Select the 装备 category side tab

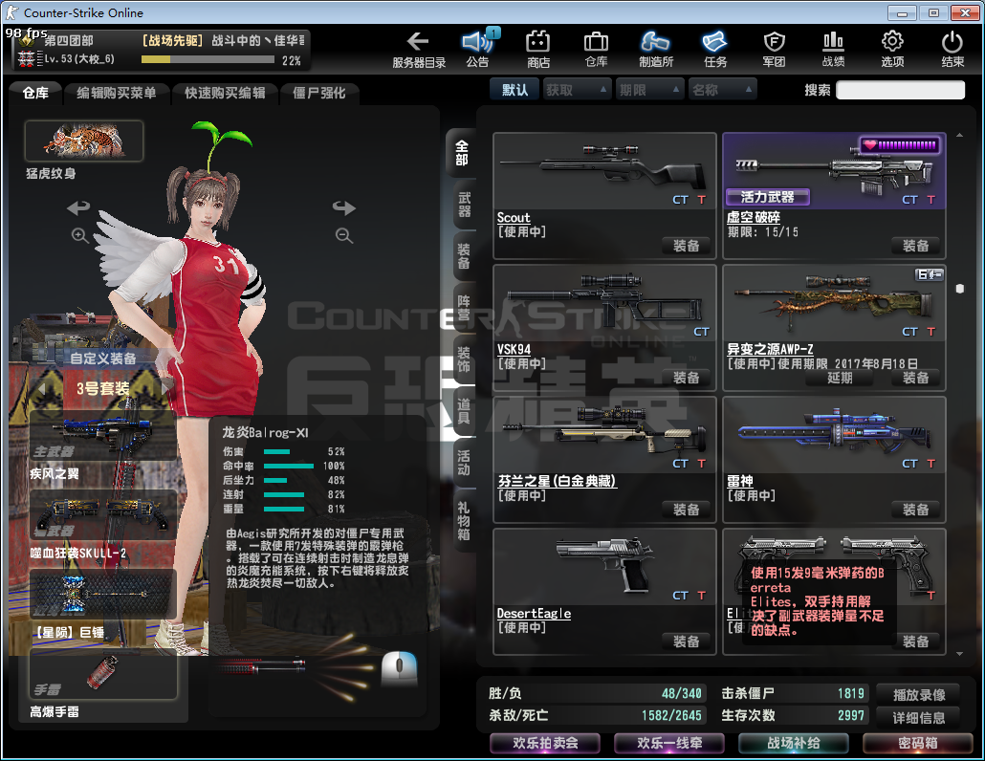coord(464,256)
